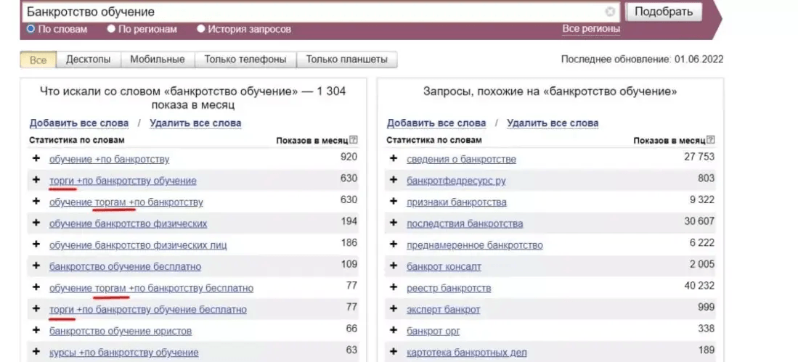Image resolution: width=798 pixels, height=362 pixels.
Task: Click the plus beside 'банкрот консалт'
Action: (394, 266)
